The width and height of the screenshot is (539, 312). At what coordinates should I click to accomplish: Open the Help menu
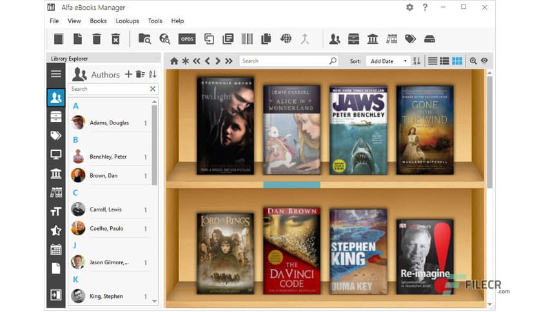pos(177,21)
